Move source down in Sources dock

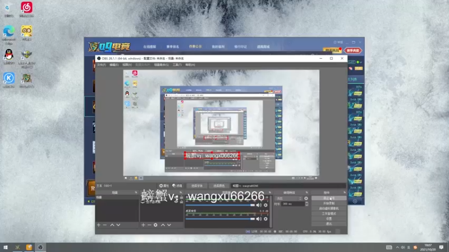[169, 225]
